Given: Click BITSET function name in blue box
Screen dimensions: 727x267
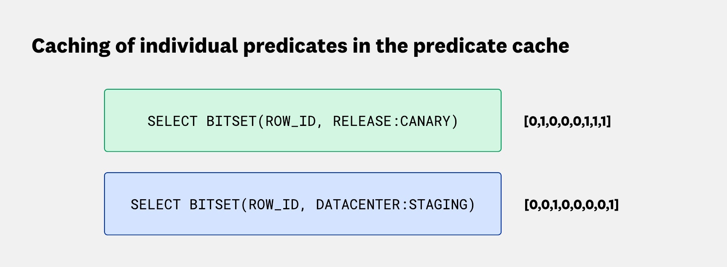Looking at the screenshot, I should point(214,205).
